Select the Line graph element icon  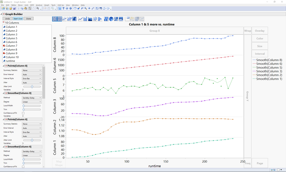click(x=80, y=19)
